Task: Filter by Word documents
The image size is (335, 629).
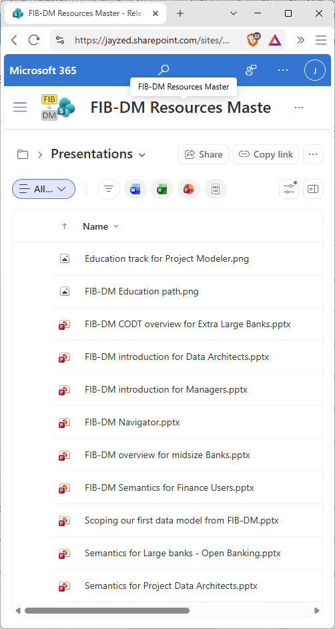Action: [135, 189]
